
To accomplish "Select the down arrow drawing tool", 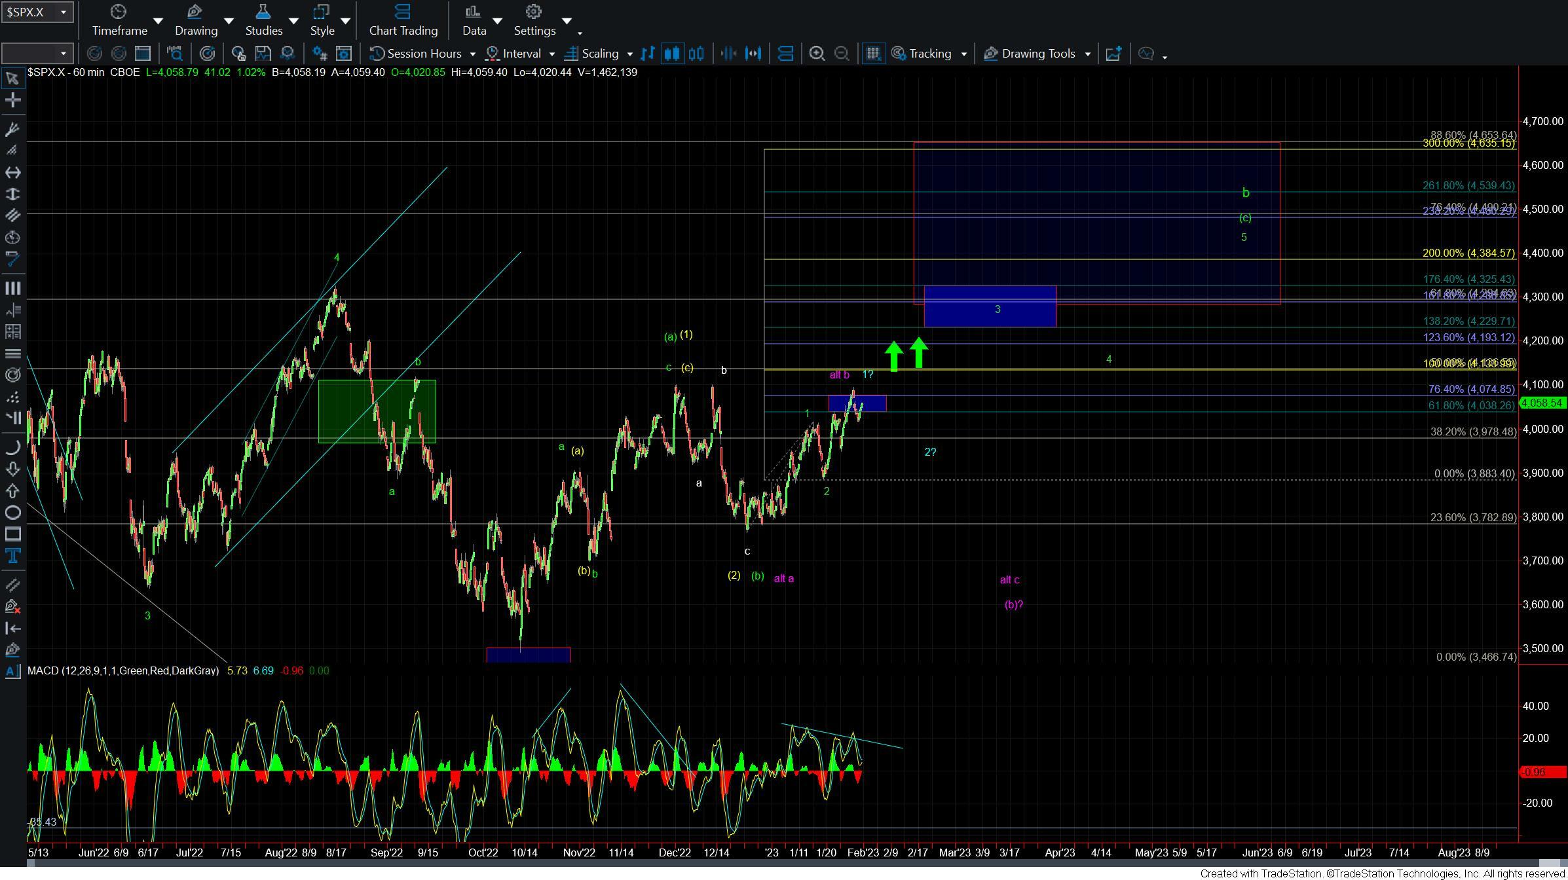I will coord(12,469).
